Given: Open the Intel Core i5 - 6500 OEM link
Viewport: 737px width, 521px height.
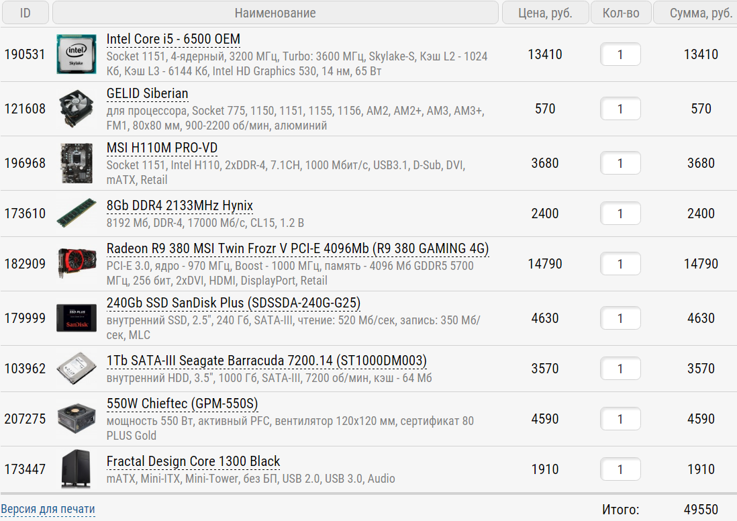Looking at the screenshot, I should coord(173,39).
